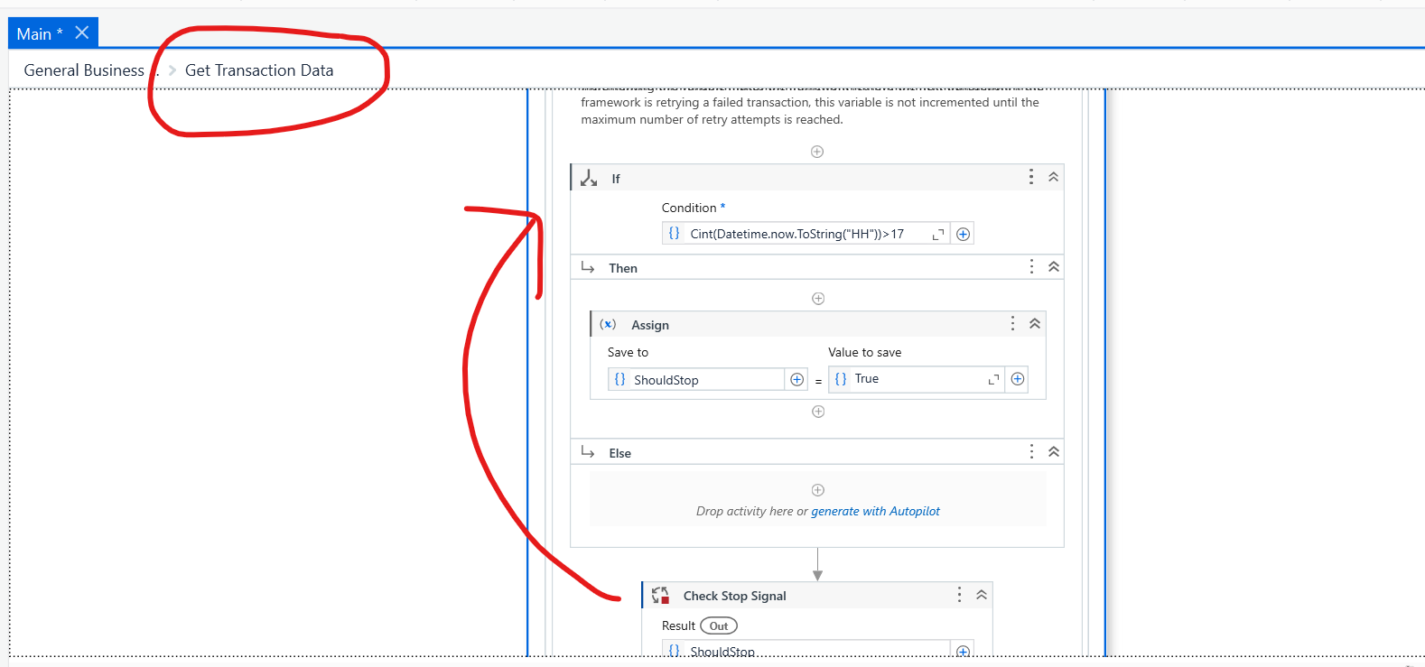Navigate to General Business breadcrumb
Viewport: 1425px width, 667px height.
84,70
